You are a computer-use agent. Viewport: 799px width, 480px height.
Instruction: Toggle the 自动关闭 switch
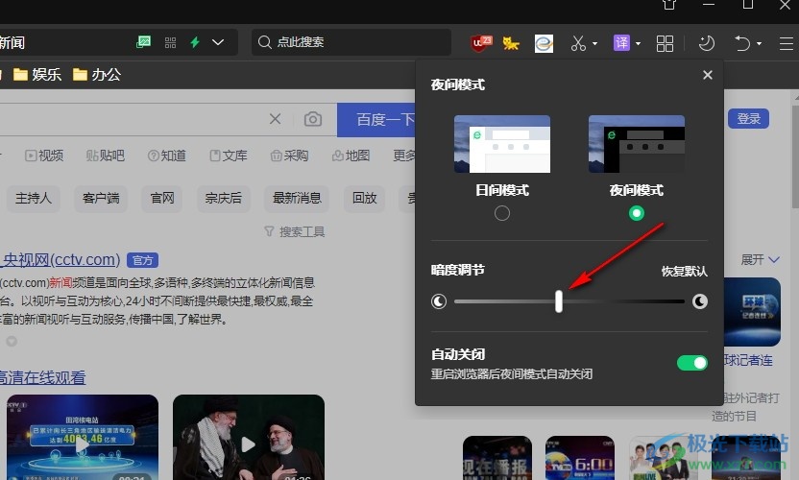pos(692,363)
